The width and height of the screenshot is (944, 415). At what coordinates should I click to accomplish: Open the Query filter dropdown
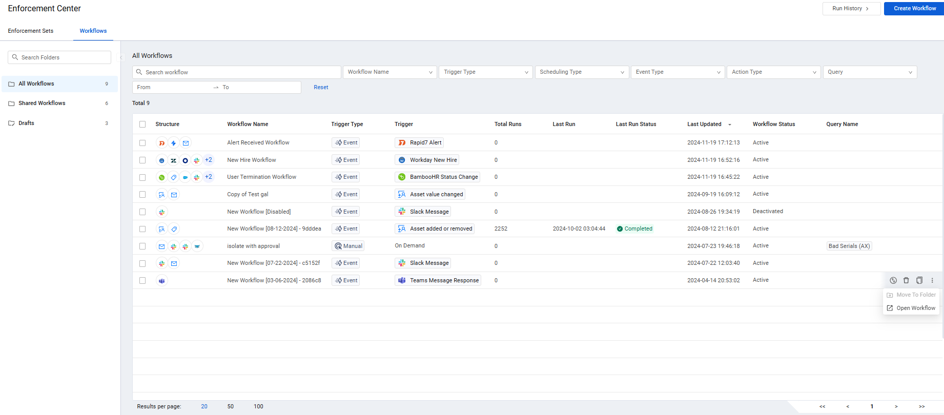click(x=870, y=72)
